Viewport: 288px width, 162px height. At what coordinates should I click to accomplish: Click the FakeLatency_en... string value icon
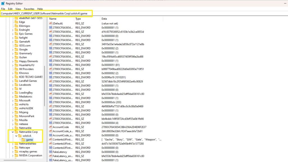point(51,156)
